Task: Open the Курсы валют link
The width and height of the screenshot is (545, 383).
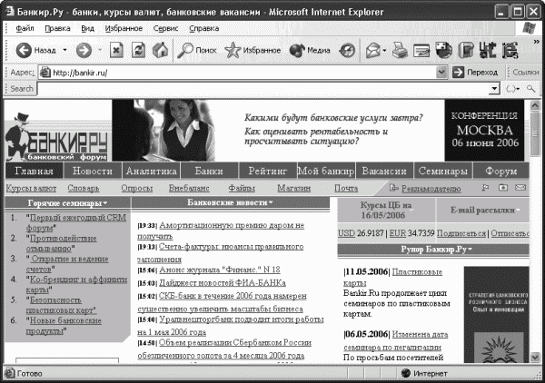Action: 31,188
